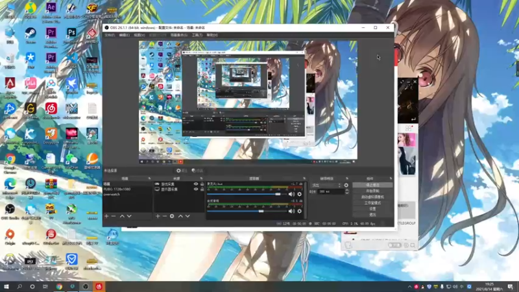The image size is (519, 292).
Task: Open the 文件(F) menu
Action: (x=110, y=35)
